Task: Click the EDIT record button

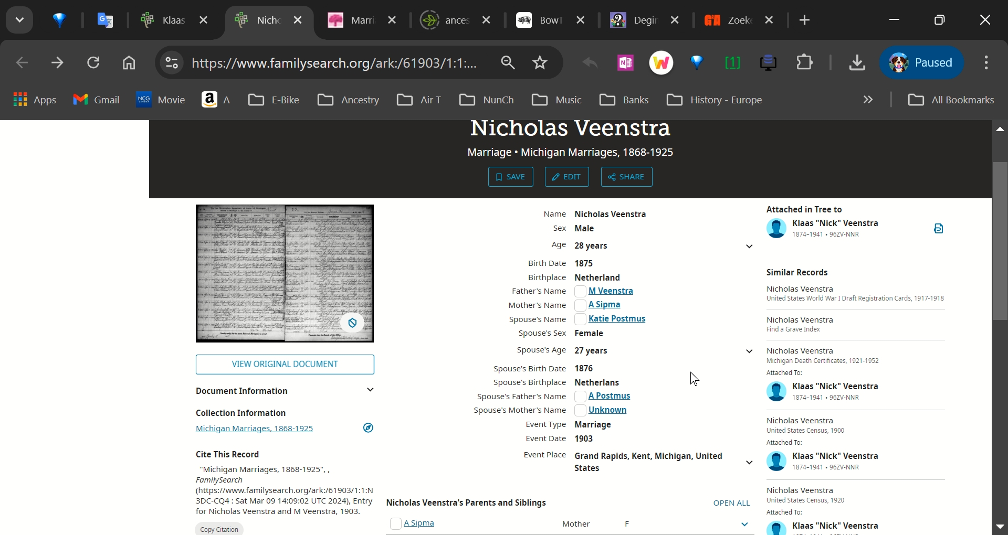Action: point(566,177)
